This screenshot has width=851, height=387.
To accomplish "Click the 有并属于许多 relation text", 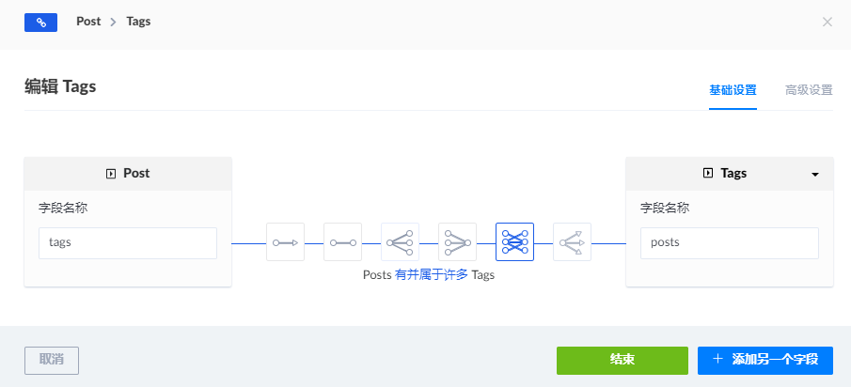I will pos(432,275).
